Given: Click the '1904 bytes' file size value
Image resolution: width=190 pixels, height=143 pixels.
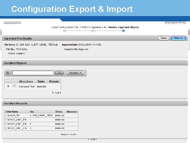Looking at the screenshot, I should click(22, 49).
